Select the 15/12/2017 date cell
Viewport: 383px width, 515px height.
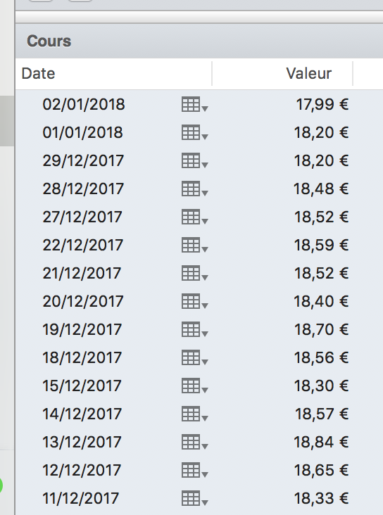(82, 386)
